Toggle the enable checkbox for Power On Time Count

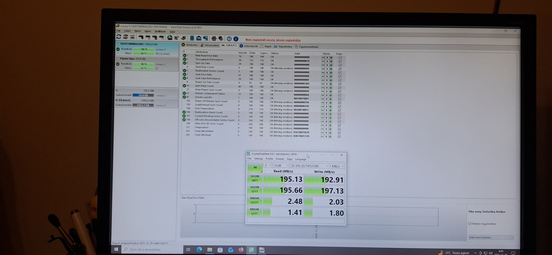[x=340, y=84]
